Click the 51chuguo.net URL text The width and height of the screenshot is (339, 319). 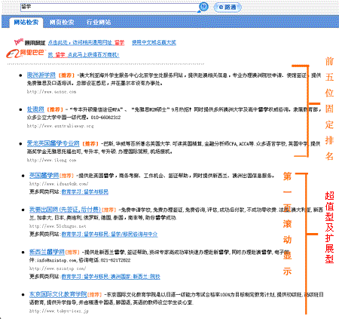[x=58, y=226]
